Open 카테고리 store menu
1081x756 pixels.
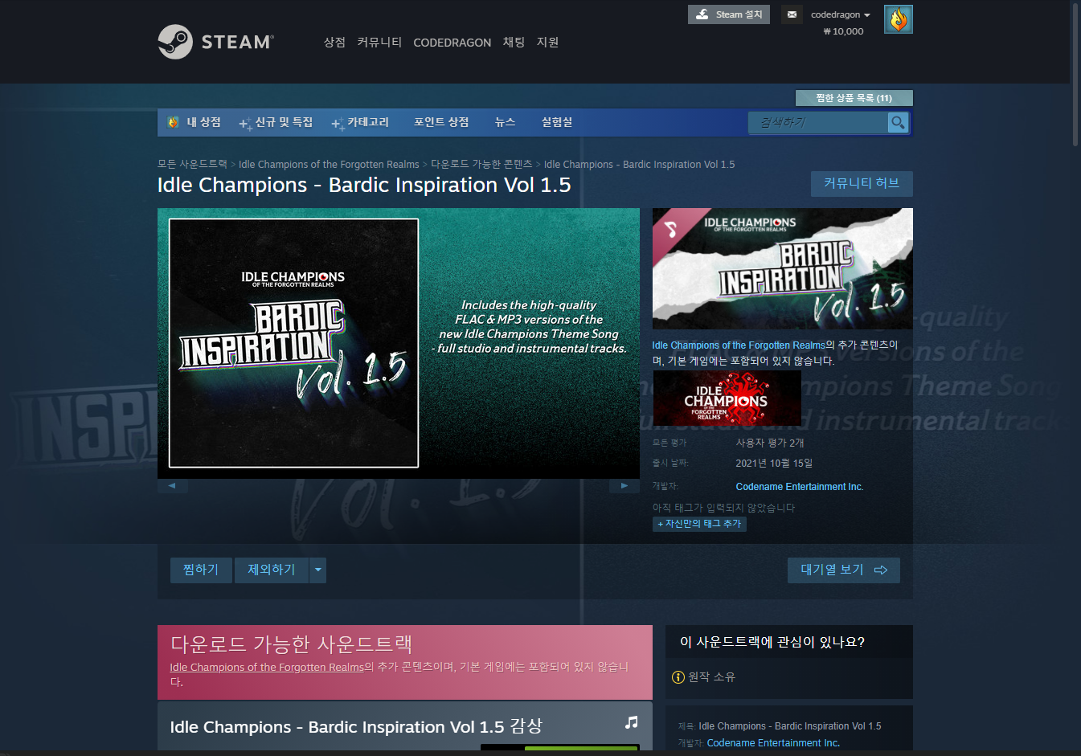pos(360,122)
